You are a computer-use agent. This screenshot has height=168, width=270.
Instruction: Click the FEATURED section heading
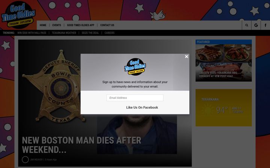203,42
